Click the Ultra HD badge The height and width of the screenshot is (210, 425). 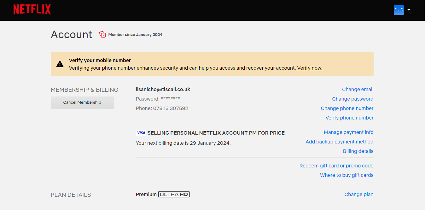(174, 195)
